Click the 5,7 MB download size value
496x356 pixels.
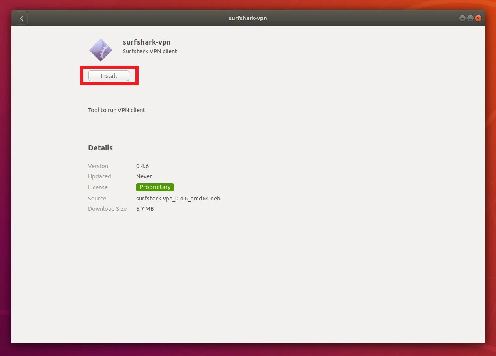pos(145,209)
